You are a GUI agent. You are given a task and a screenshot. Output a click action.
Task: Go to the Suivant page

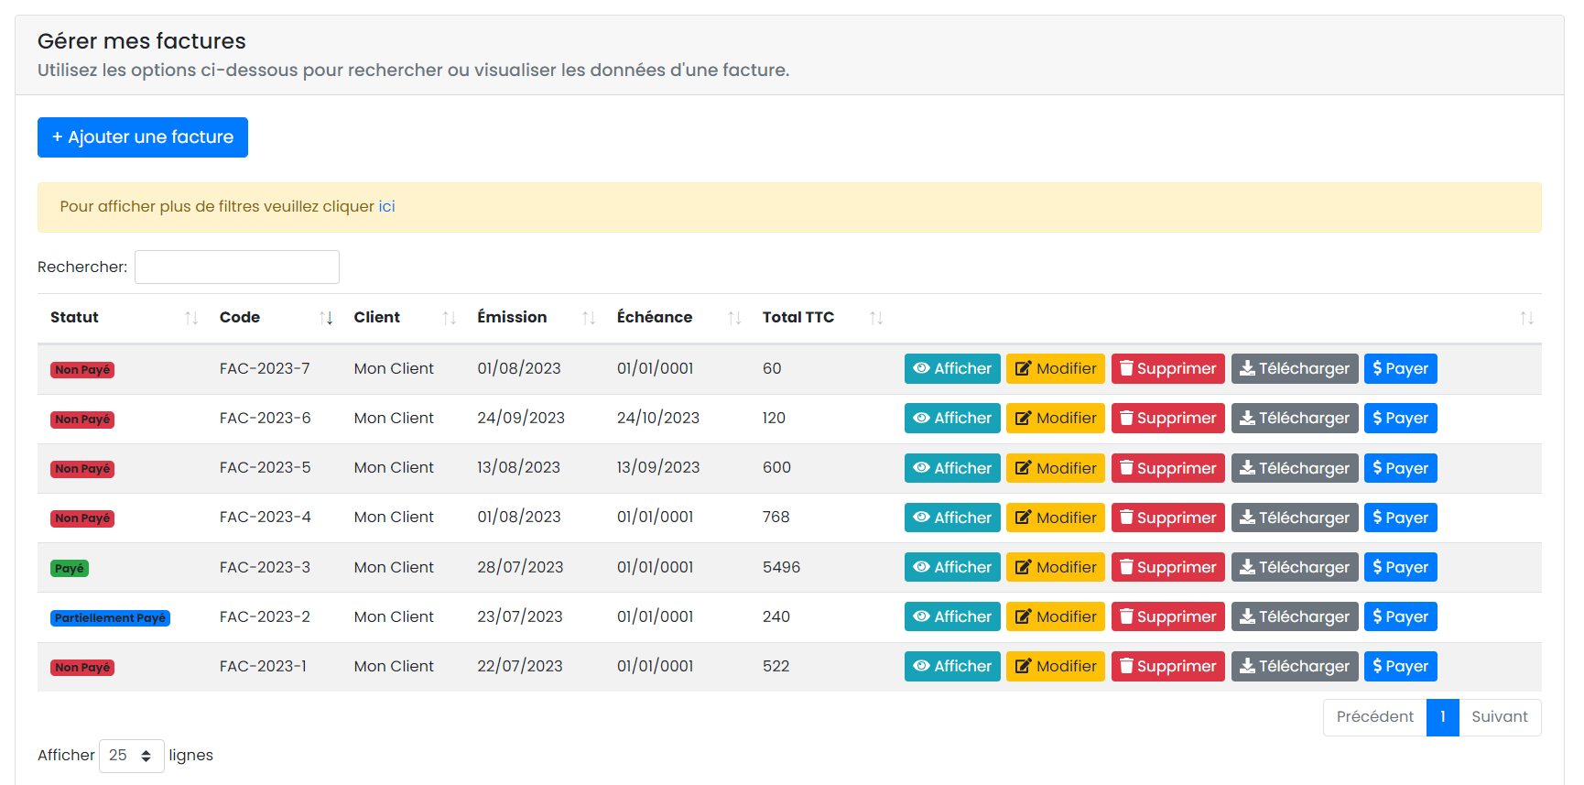coord(1499,717)
